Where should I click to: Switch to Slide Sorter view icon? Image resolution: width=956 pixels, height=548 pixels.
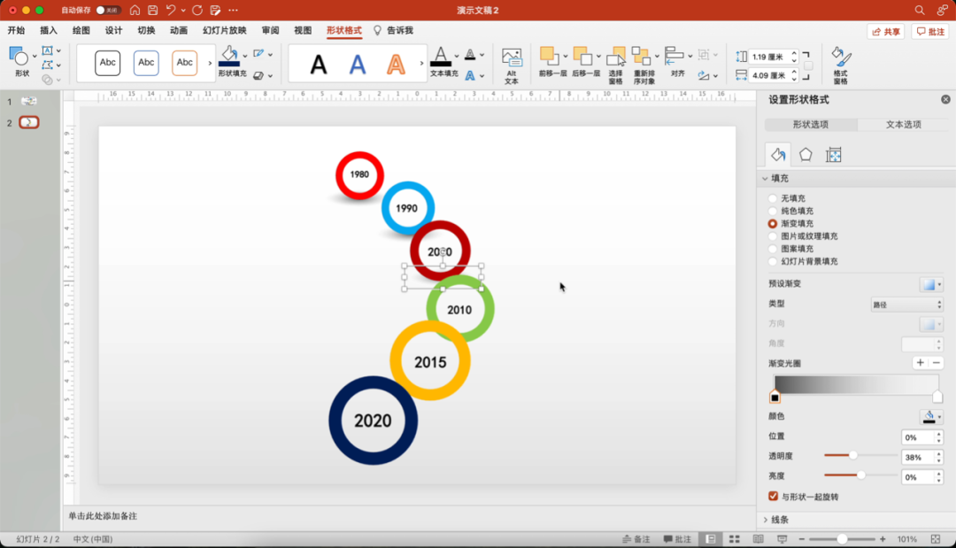pos(734,539)
